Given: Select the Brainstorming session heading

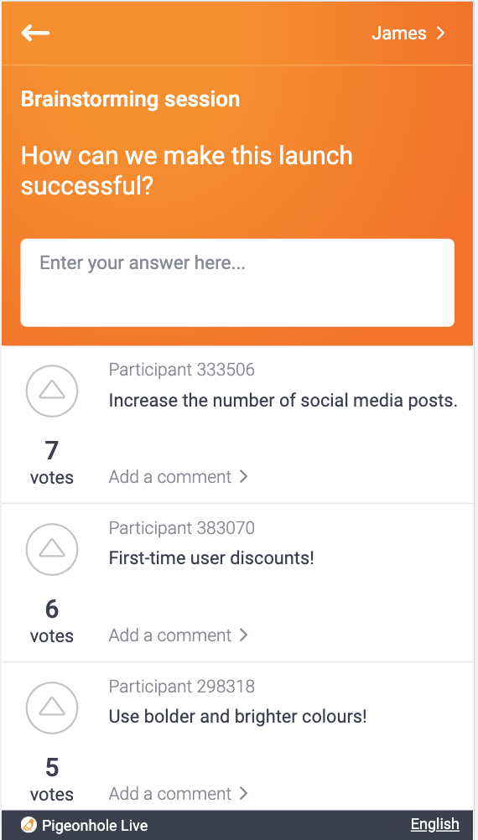Looking at the screenshot, I should [x=130, y=99].
